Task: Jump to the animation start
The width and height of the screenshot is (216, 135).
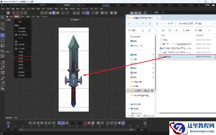Action: pyautogui.click(x=30, y=123)
